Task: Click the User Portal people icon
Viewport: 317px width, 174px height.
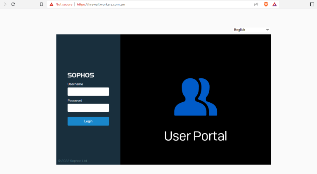Action: click(196, 97)
